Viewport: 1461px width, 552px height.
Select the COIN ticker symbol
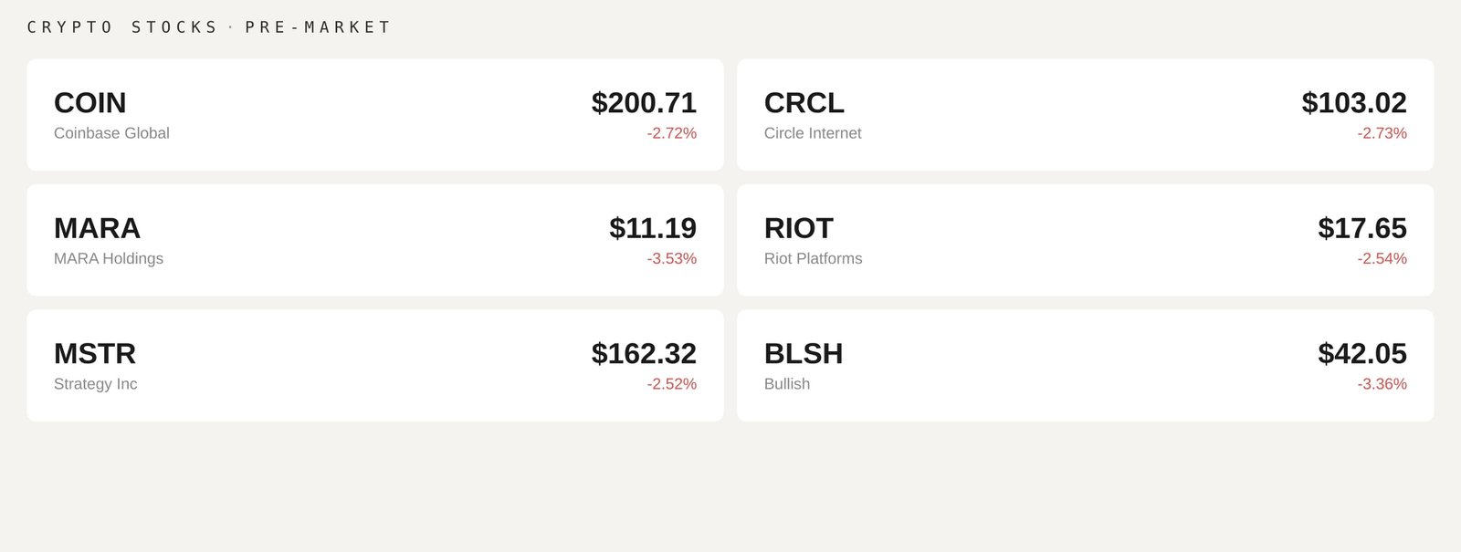[x=90, y=103]
